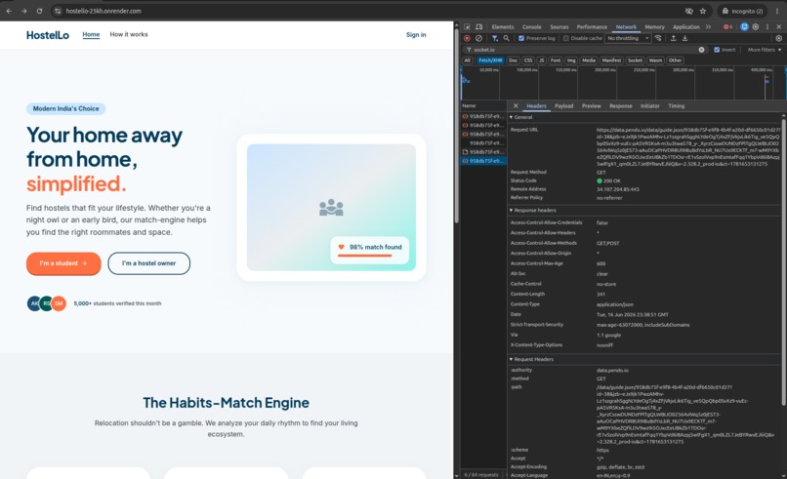Clear the socket.io filter text
787x479 pixels.
(x=701, y=50)
